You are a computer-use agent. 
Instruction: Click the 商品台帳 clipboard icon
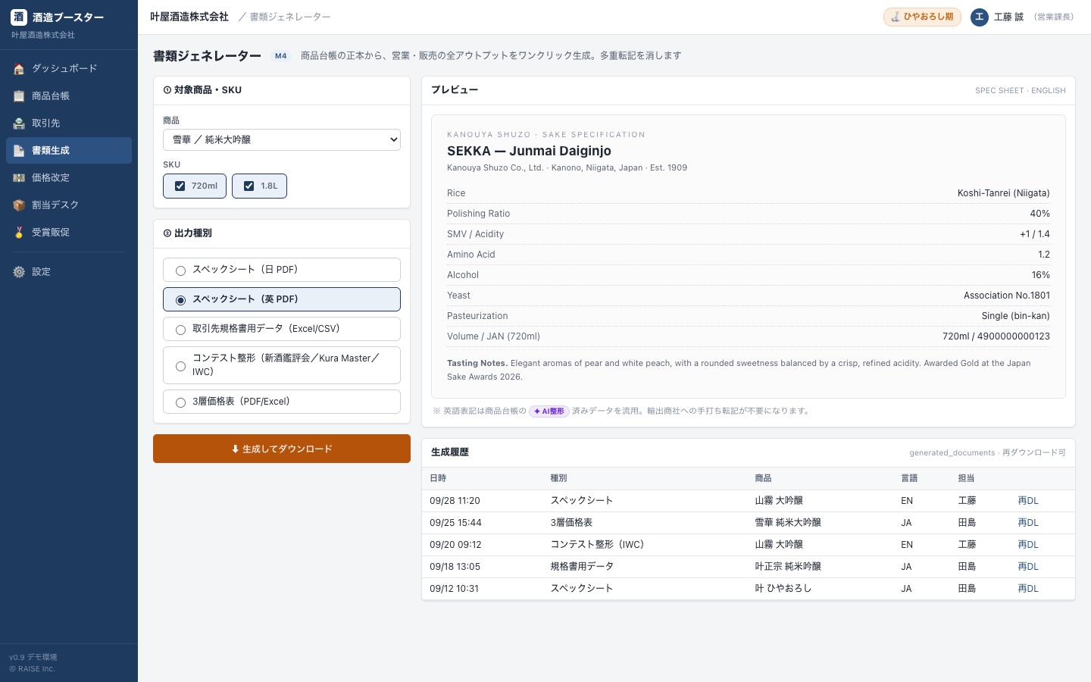click(x=19, y=96)
